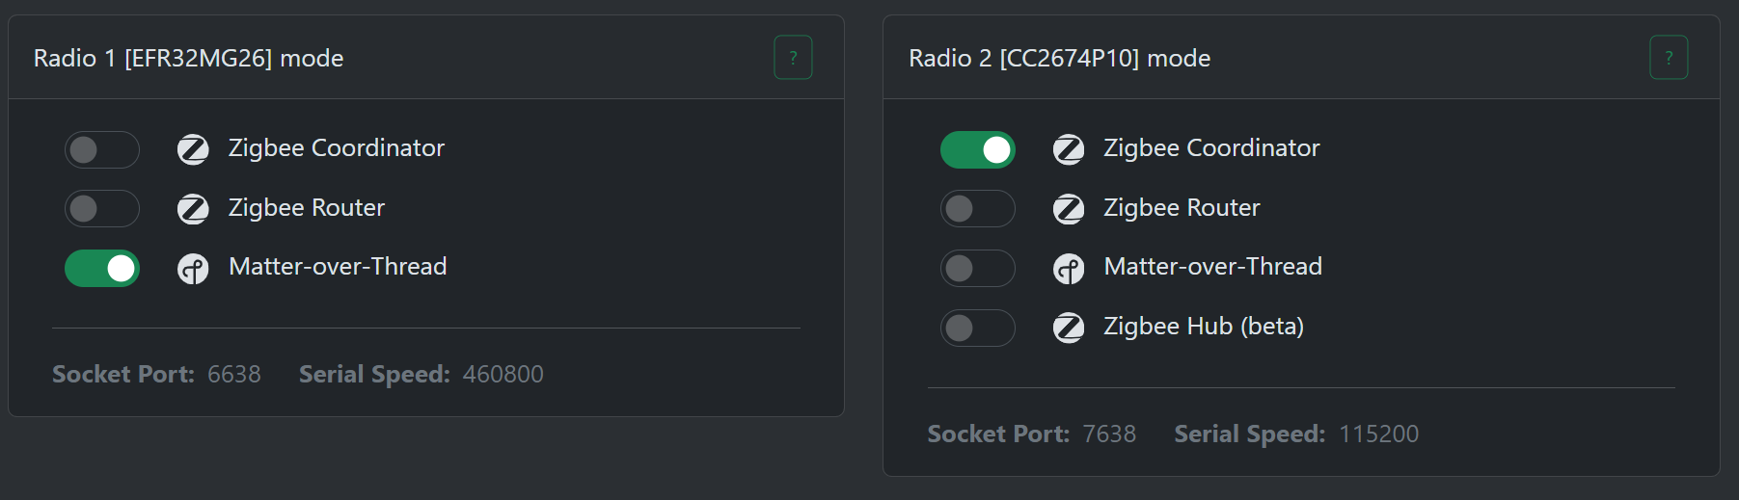Image resolution: width=1739 pixels, height=500 pixels.
Task: Toggle Zigbee Hub (beta) on Radio 2
Action: (x=978, y=328)
